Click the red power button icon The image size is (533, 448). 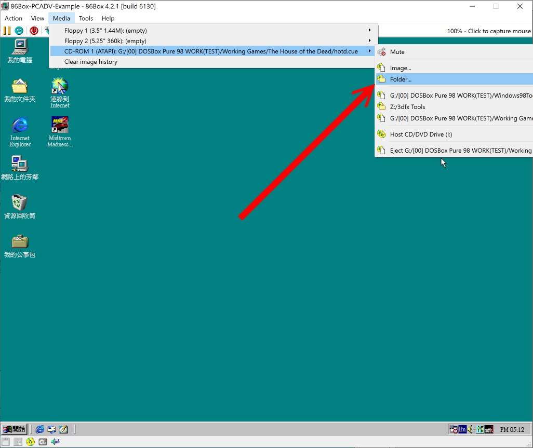coord(34,31)
